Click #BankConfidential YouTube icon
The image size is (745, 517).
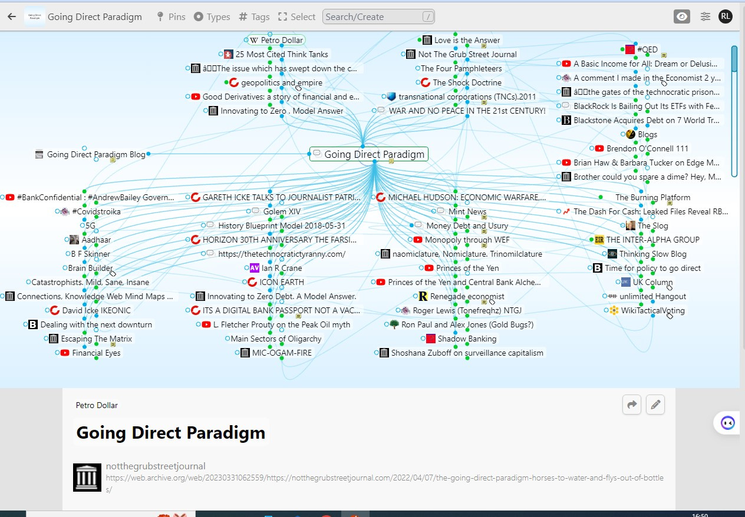(x=10, y=197)
